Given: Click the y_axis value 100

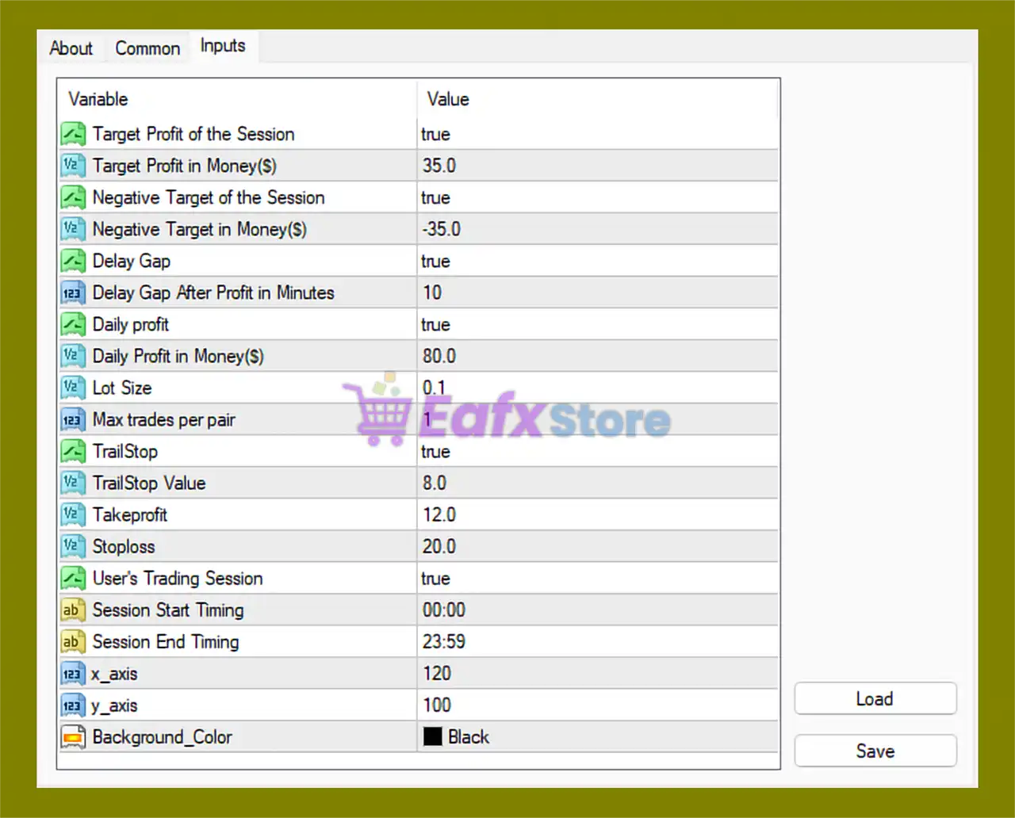Looking at the screenshot, I should point(437,705).
